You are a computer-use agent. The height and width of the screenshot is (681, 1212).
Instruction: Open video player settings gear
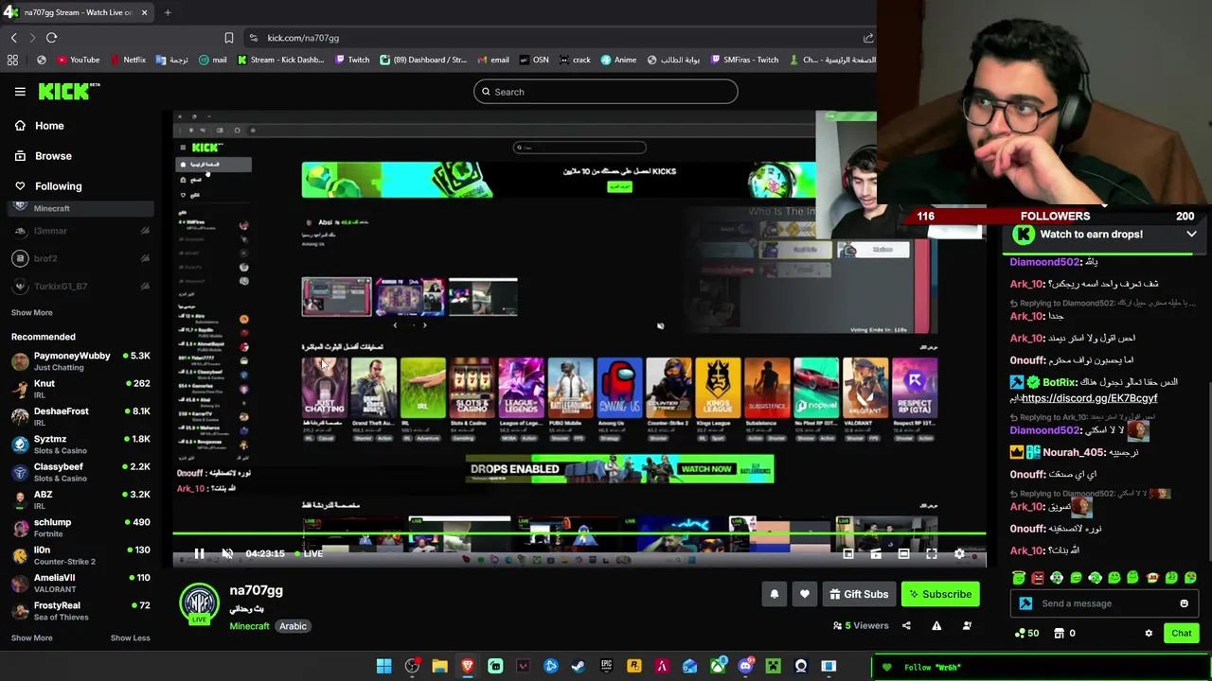pyautogui.click(x=959, y=553)
